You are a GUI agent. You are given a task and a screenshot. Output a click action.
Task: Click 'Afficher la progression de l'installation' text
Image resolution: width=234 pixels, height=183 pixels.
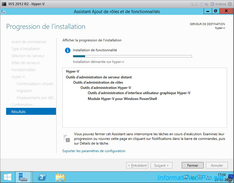[x=92, y=40]
